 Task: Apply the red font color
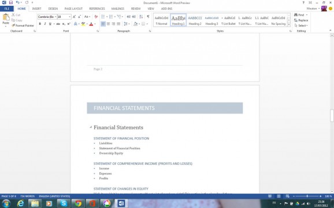click(x=91, y=24)
